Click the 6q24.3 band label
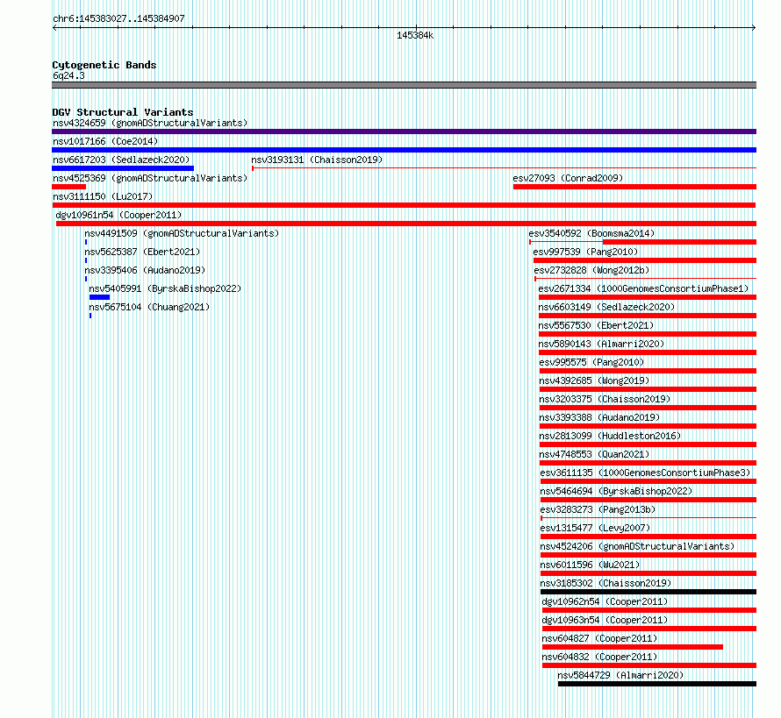Screen dimensions: 781x718 [x=68, y=75]
